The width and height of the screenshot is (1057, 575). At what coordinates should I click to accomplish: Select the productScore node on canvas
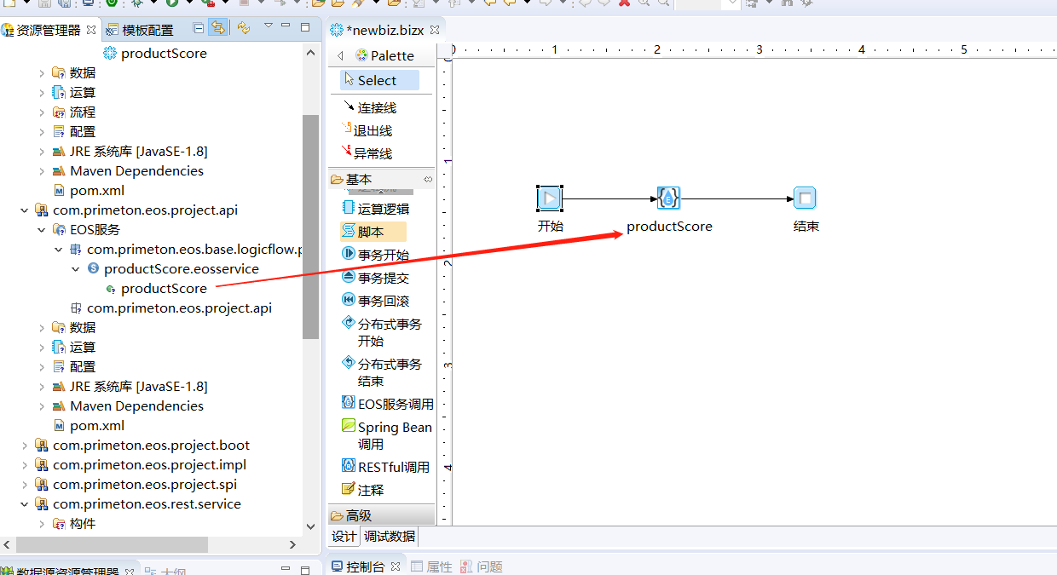point(668,198)
